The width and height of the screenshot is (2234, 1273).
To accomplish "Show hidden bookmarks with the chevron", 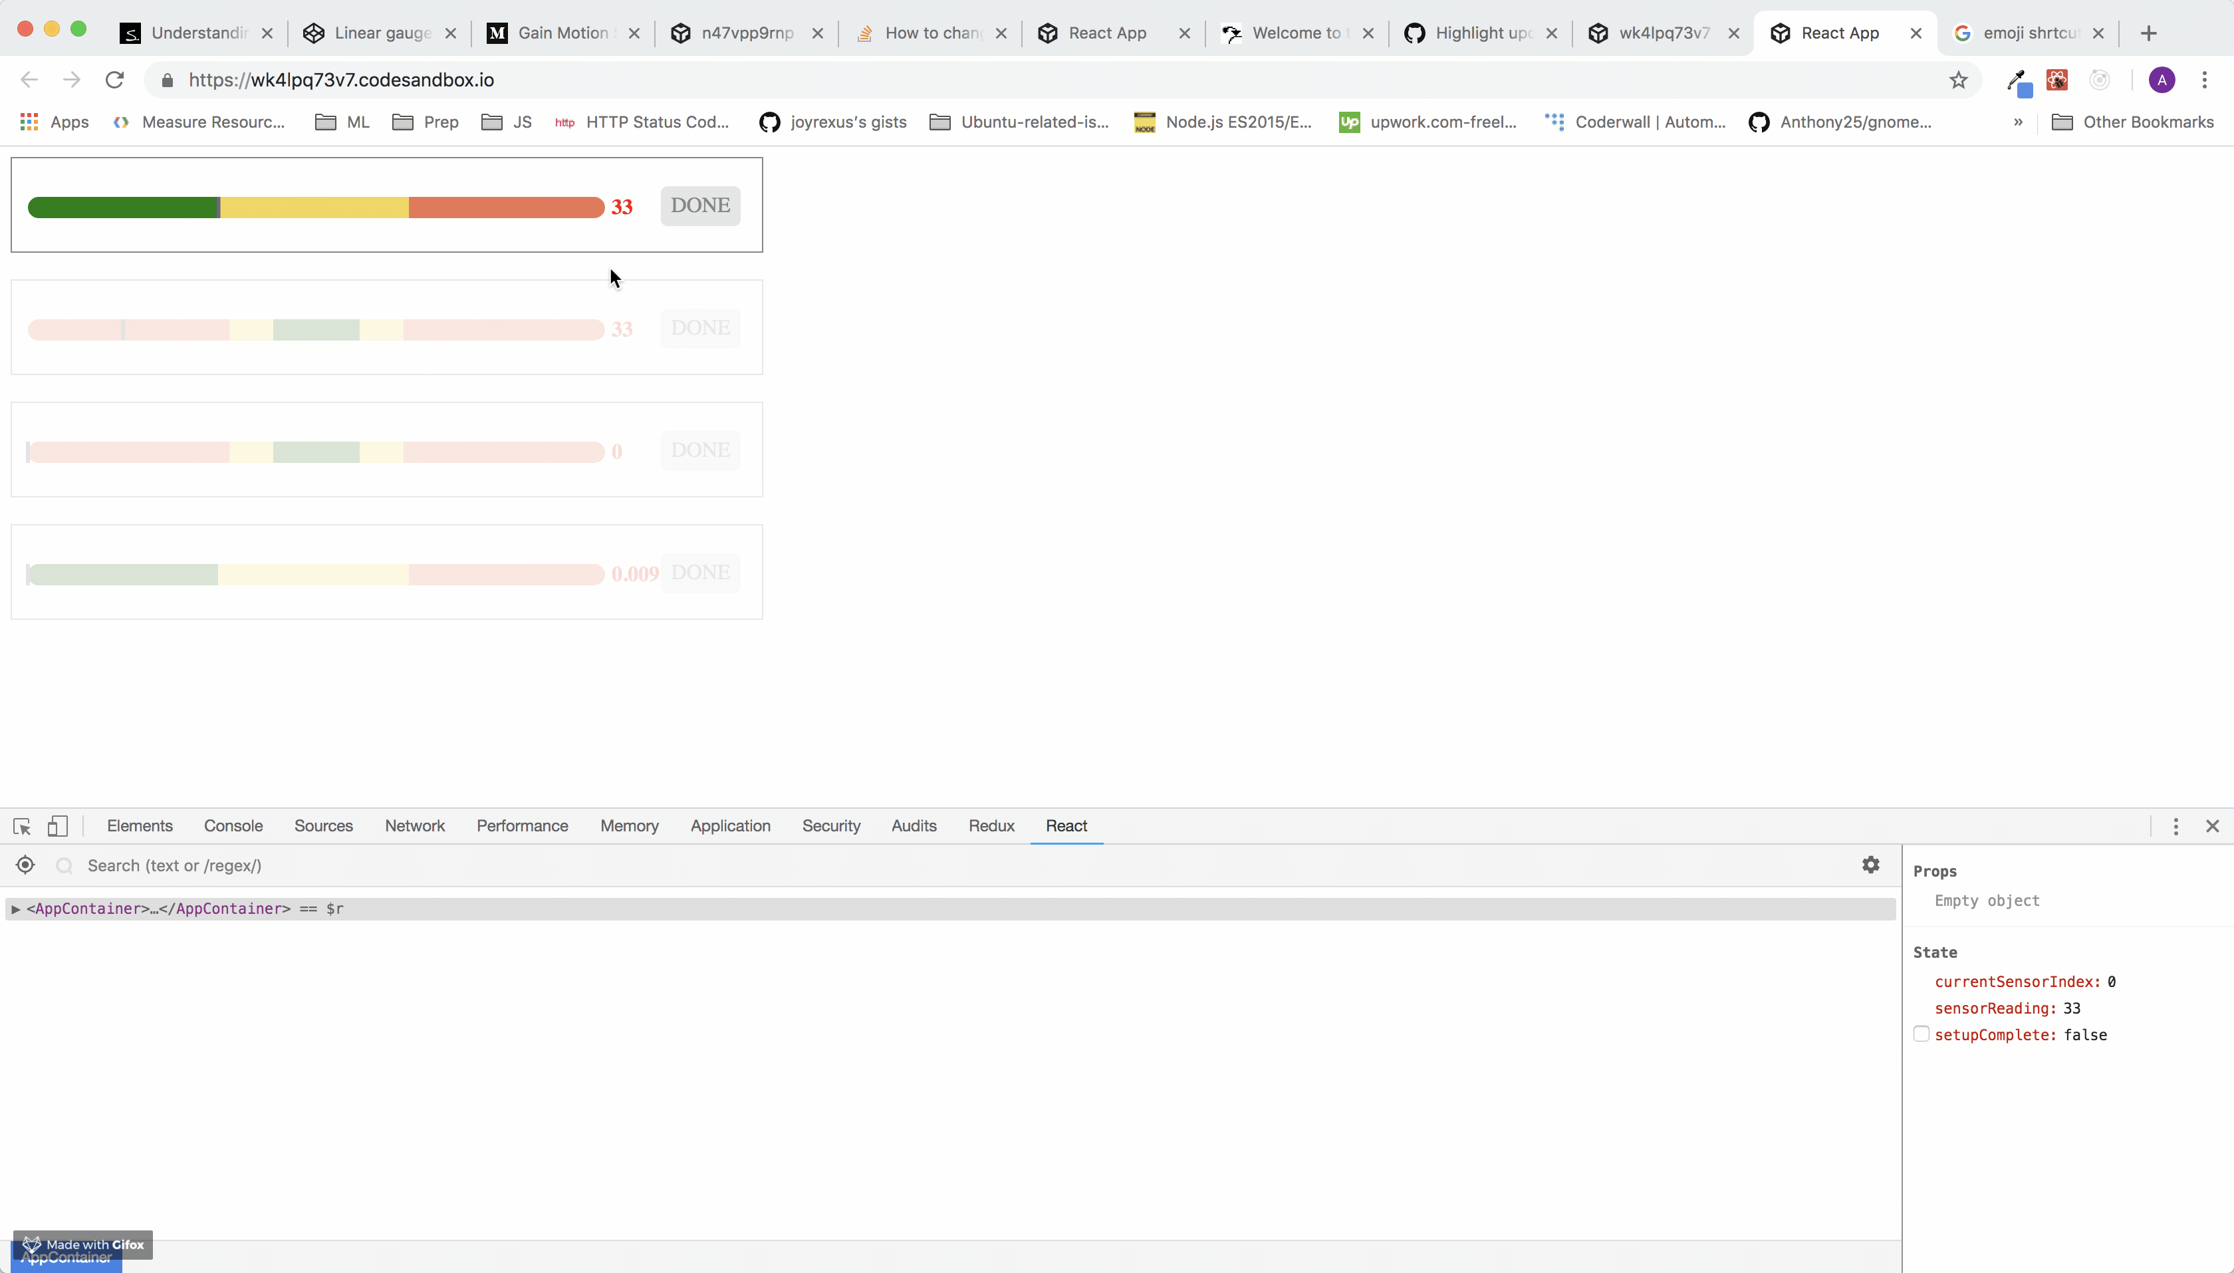I will [x=2018, y=122].
